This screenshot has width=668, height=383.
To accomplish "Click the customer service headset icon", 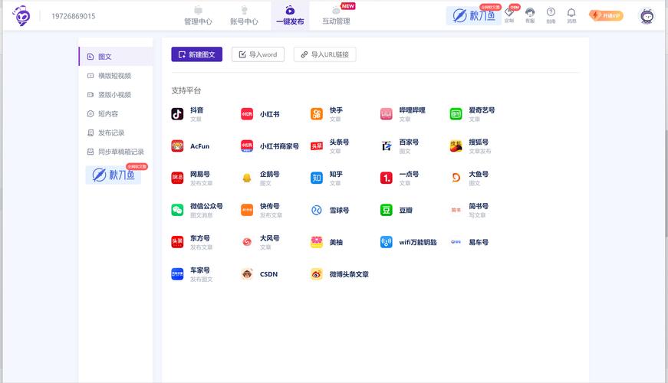I will coord(530,12).
